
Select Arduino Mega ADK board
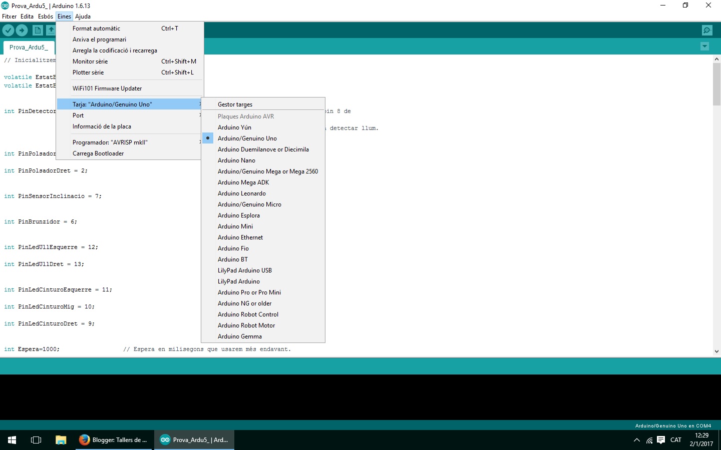click(263, 182)
